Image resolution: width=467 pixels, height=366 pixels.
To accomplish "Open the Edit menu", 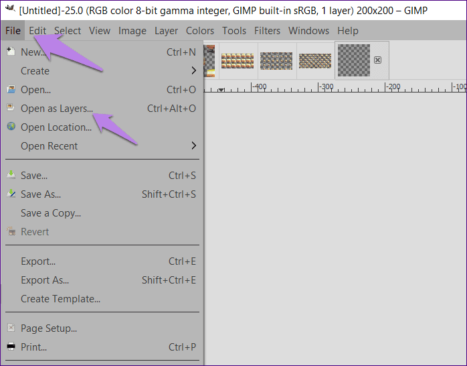I will click(37, 30).
